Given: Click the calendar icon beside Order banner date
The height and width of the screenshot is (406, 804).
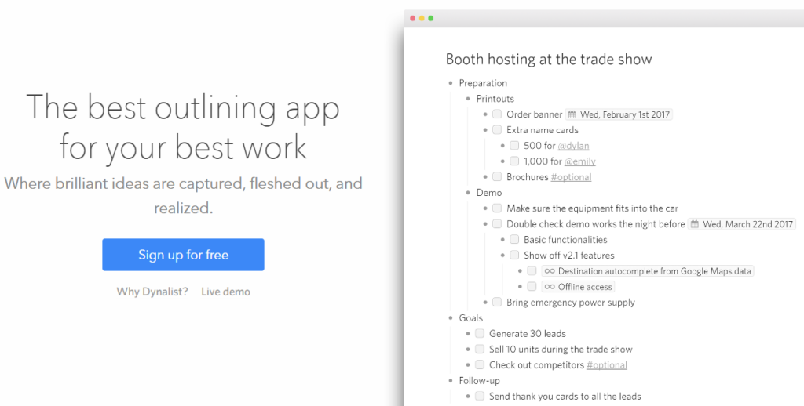Looking at the screenshot, I should [572, 114].
